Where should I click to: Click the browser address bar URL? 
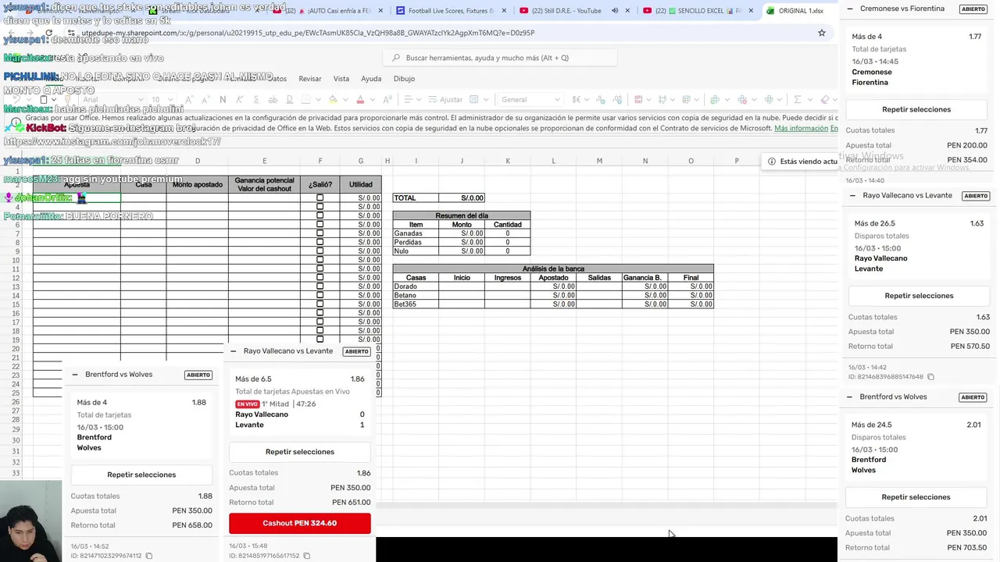pos(308,33)
